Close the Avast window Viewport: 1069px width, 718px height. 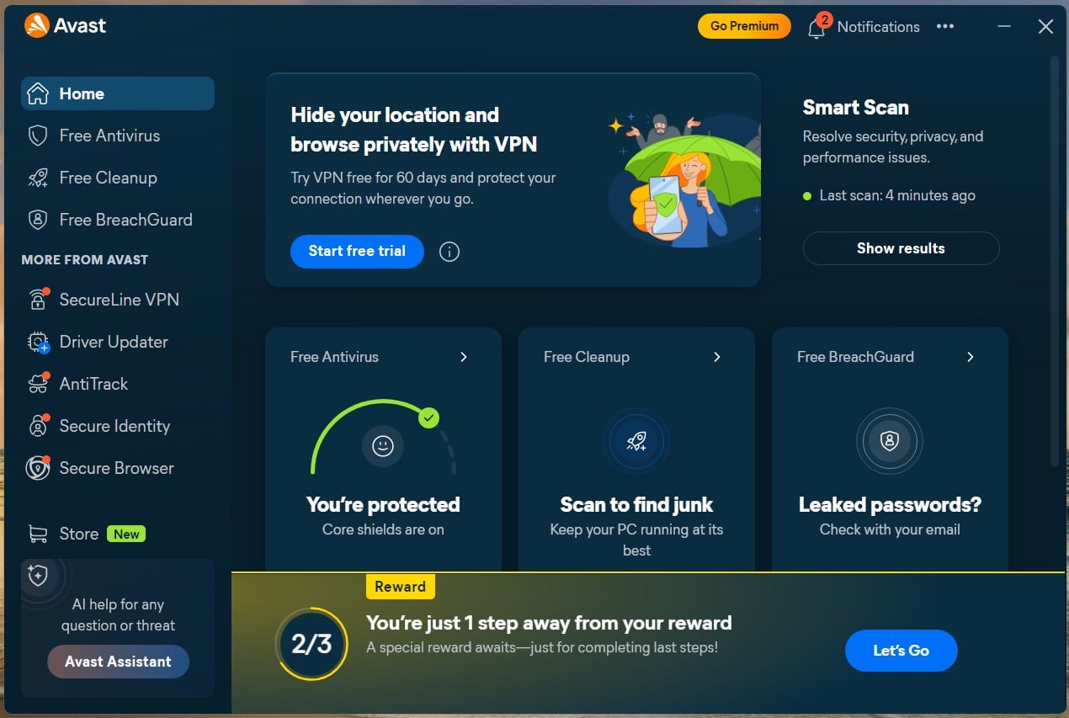(x=1045, y=27)
